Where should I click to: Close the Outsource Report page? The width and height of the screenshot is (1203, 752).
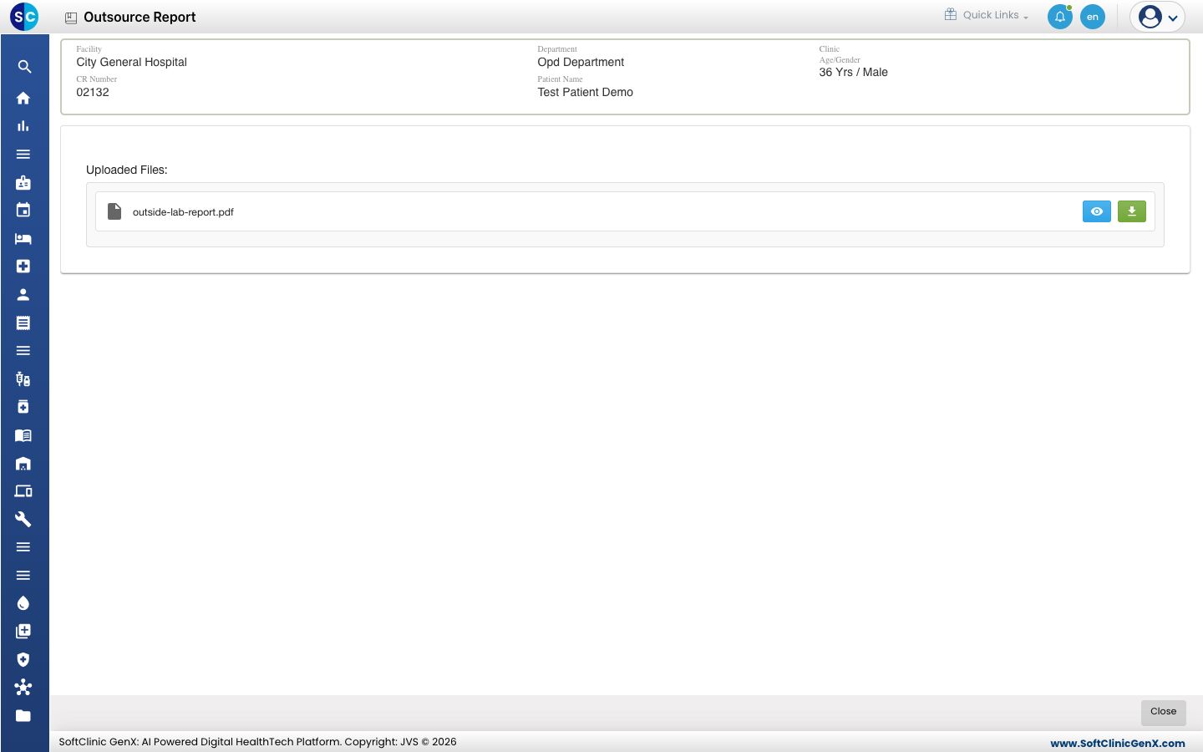pyautogui.click(x=1163, y=712)
